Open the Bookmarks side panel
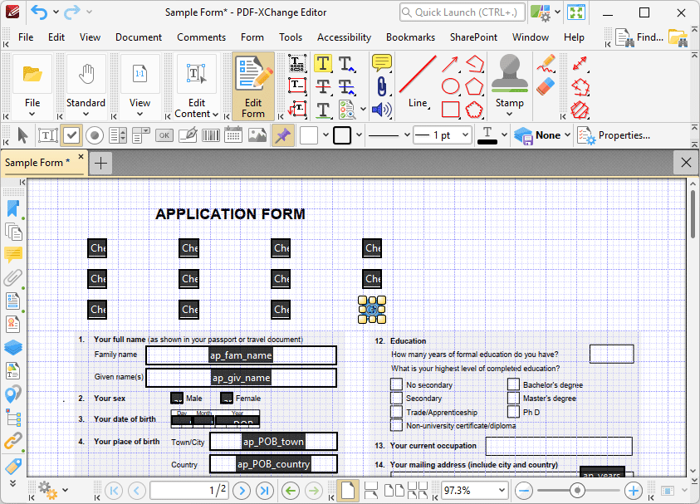 [x=13, y=209]
